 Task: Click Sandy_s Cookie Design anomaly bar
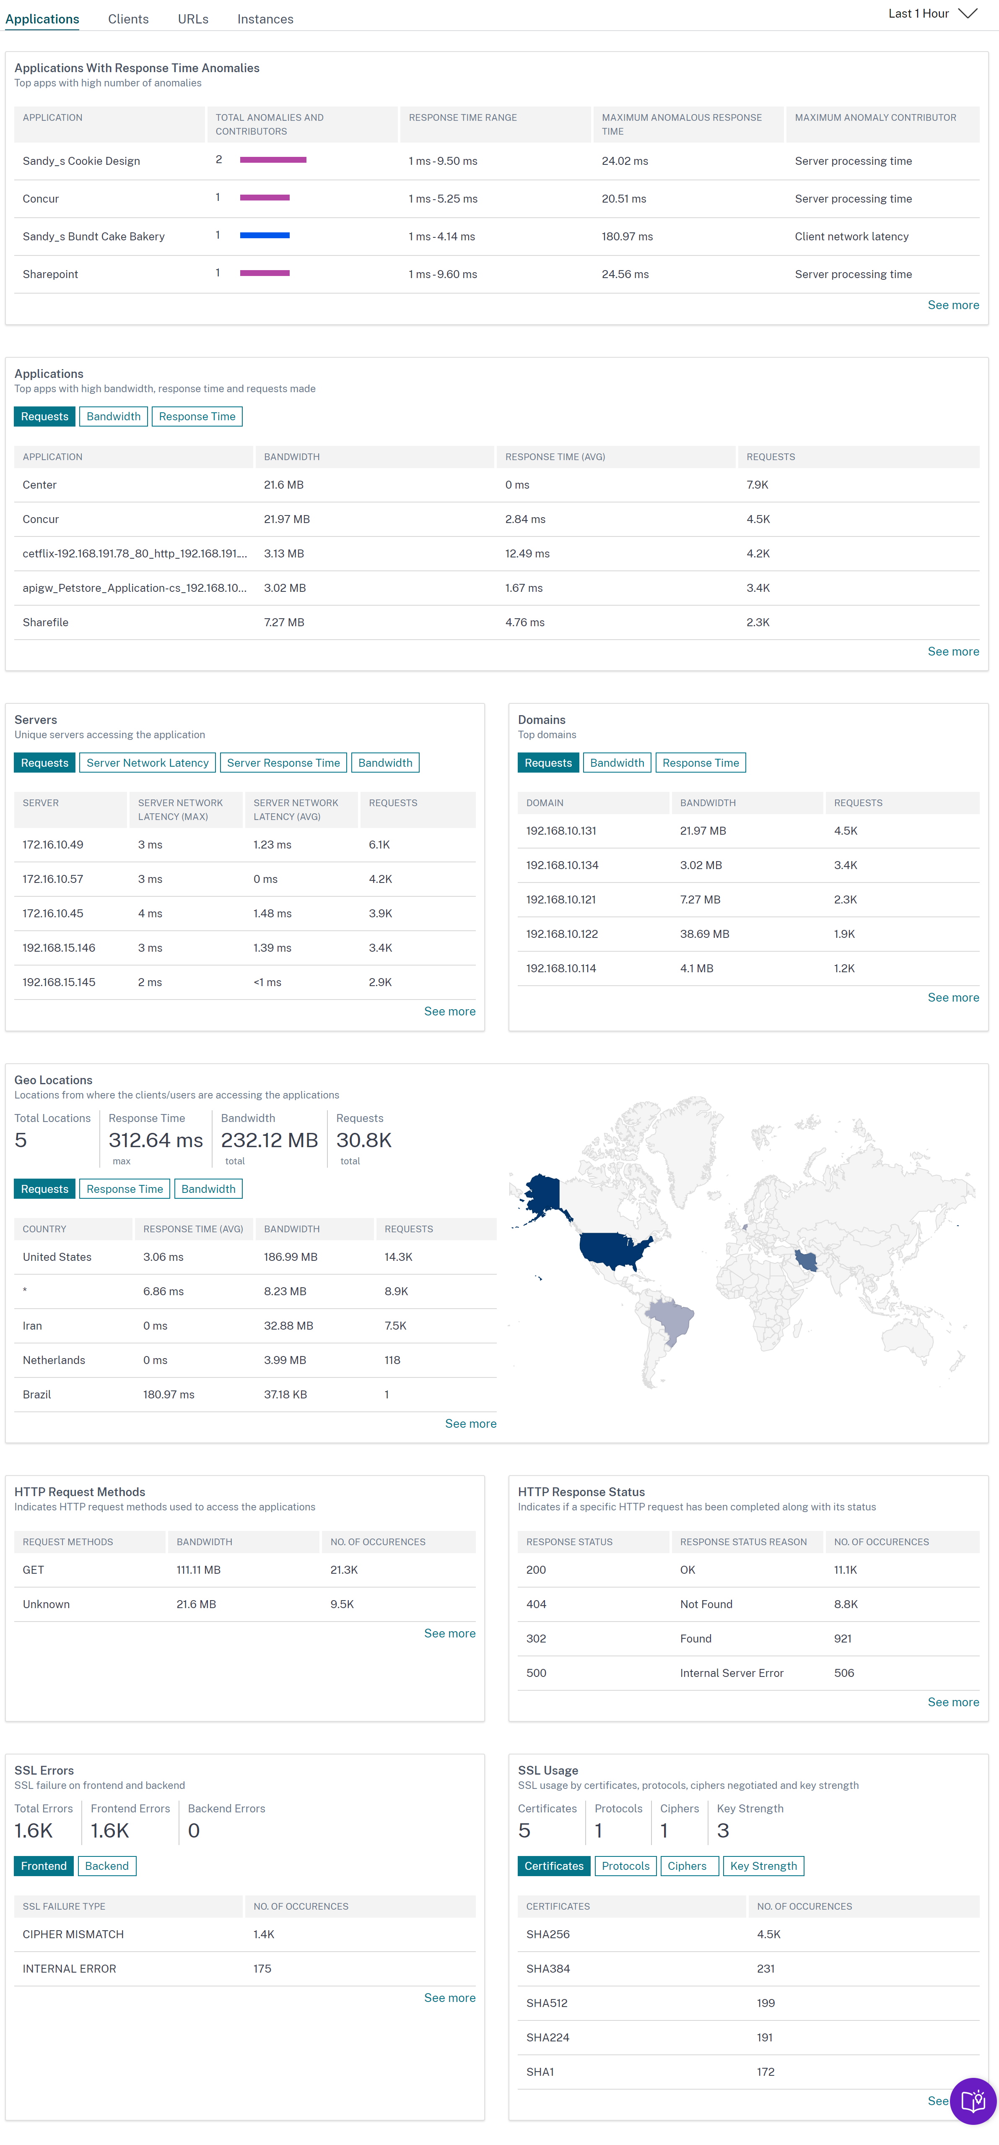click(273, 160)
